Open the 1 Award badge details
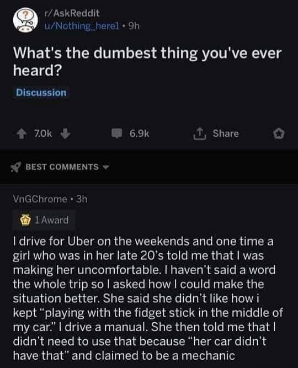298x368 pixels. click(44, 220)
